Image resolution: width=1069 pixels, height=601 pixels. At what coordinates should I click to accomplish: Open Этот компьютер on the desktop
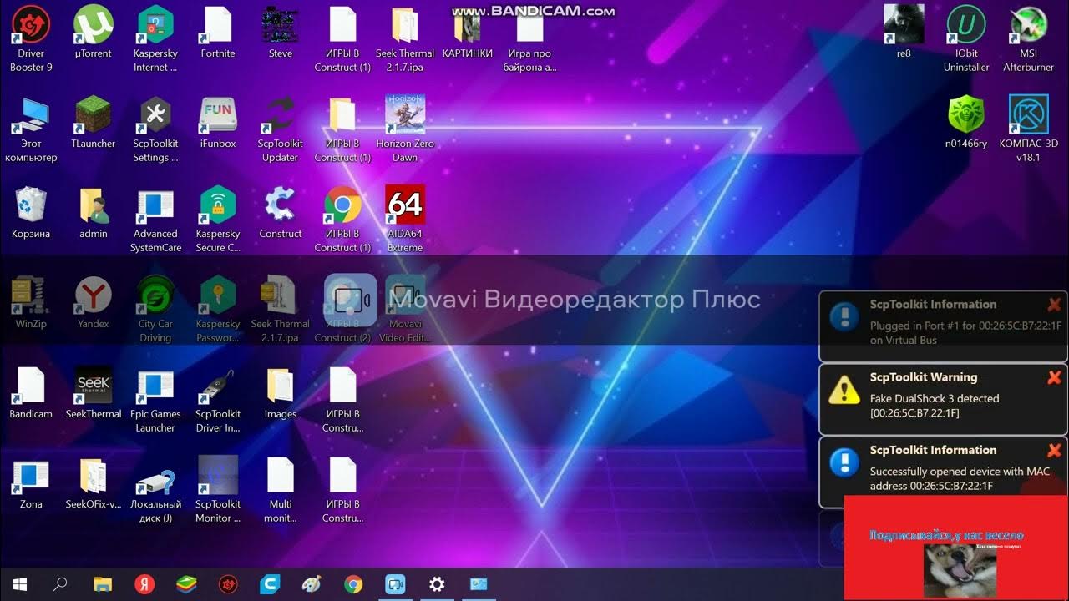[x=31, y=115]
